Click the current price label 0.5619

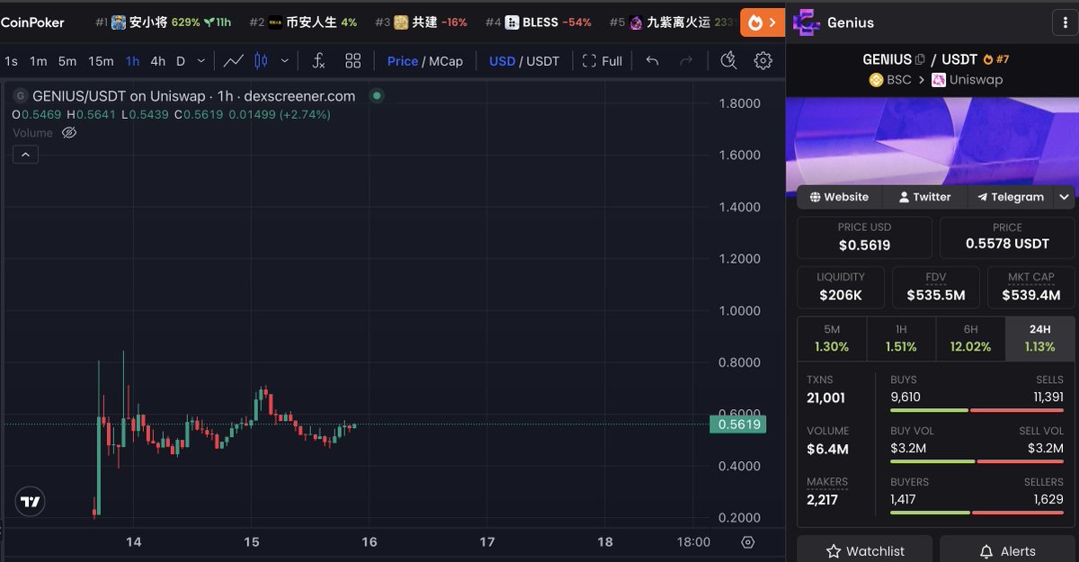tap(737, 424)
